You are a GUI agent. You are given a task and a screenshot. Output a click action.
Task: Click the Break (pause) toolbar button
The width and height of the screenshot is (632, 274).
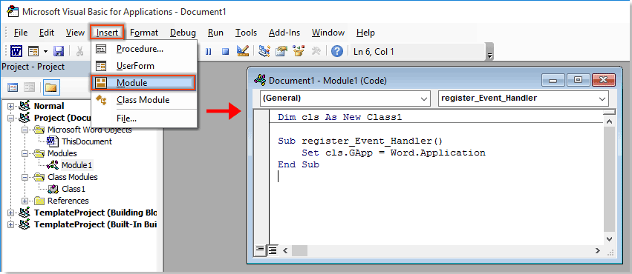(209, 51)
